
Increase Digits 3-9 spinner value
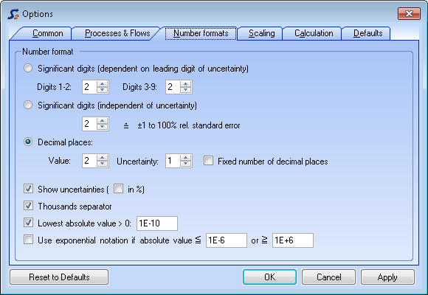tap(186, 84)
